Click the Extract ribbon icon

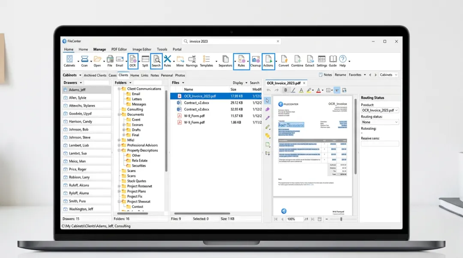[x=310, y=61]
